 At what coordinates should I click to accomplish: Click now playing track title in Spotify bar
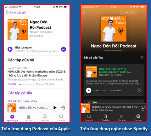click(116, 107)
